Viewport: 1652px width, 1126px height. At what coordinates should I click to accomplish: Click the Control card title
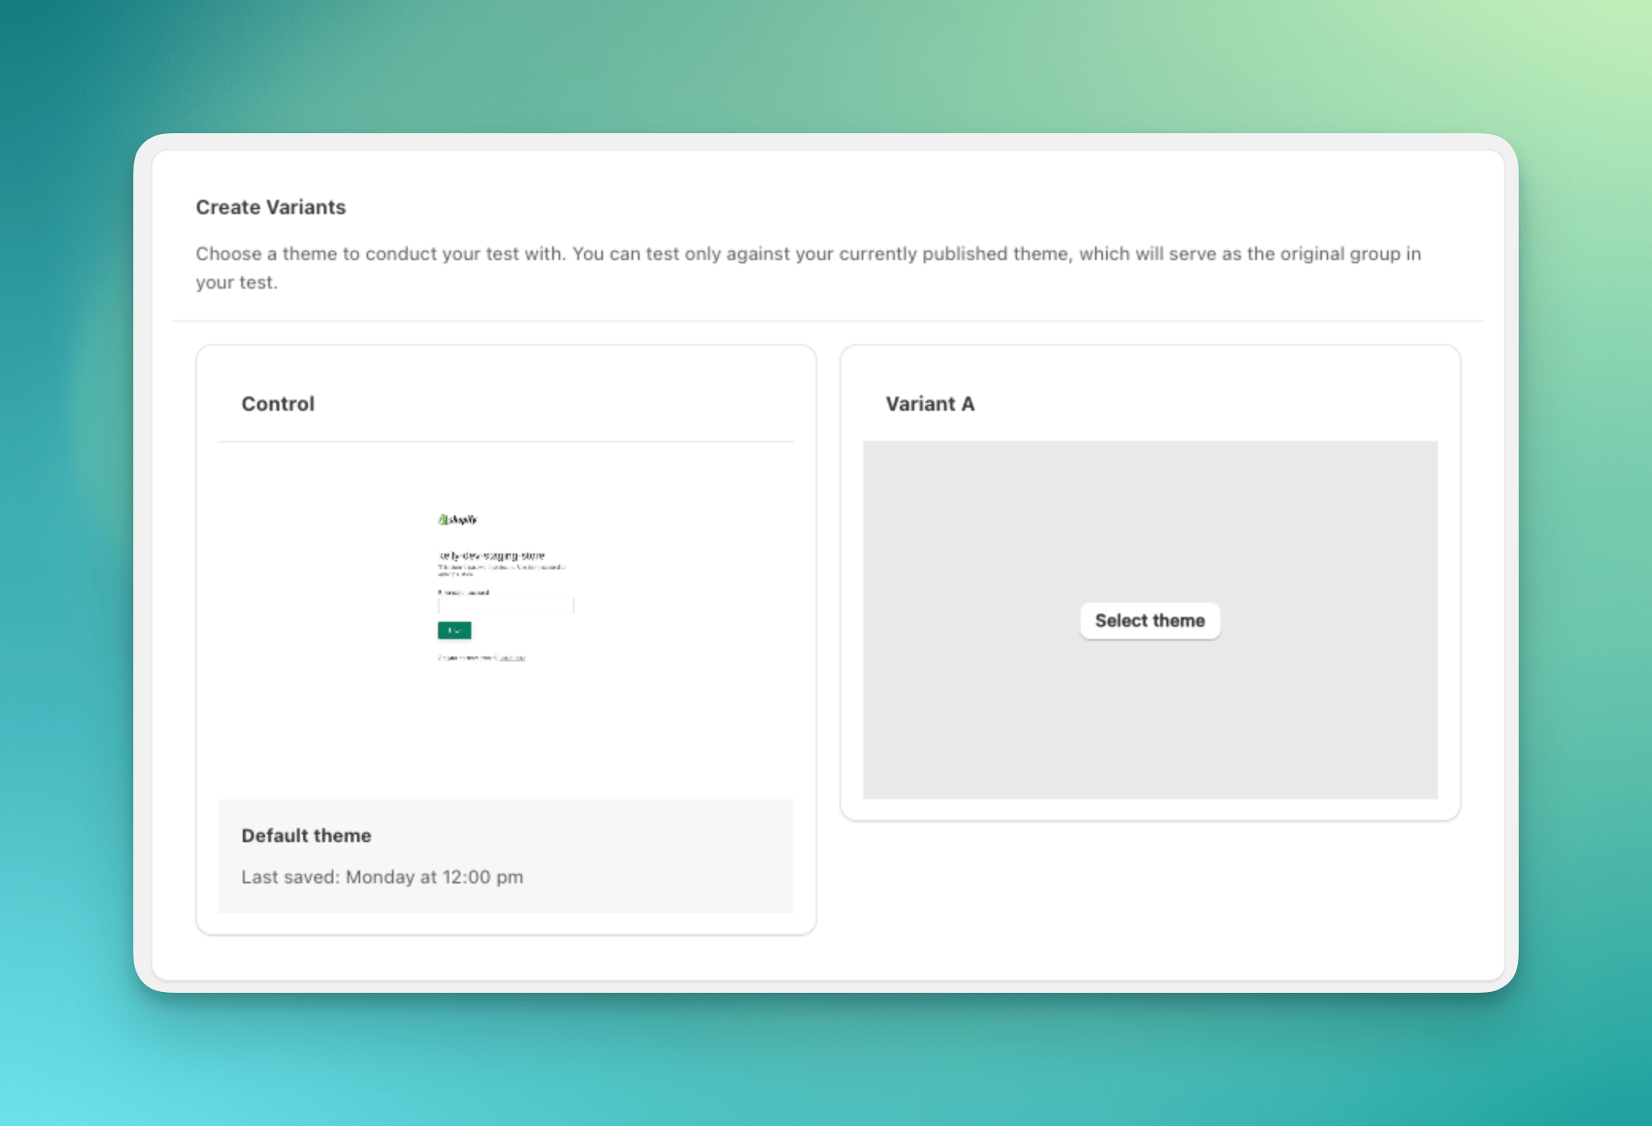click(x=278, y=404)
